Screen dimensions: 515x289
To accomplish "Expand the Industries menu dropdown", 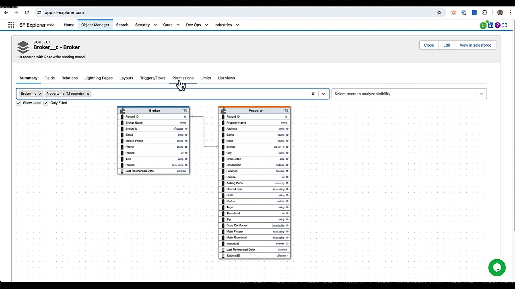I will pos(237,25).
